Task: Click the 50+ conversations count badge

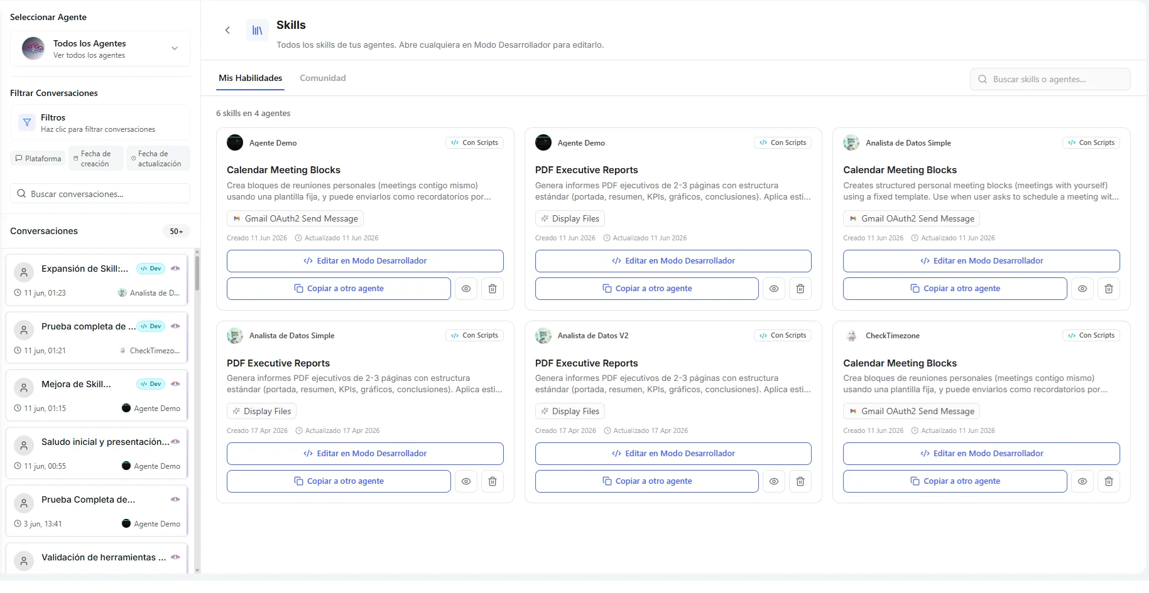Action: pyautogui.click(x=177, y=232)
